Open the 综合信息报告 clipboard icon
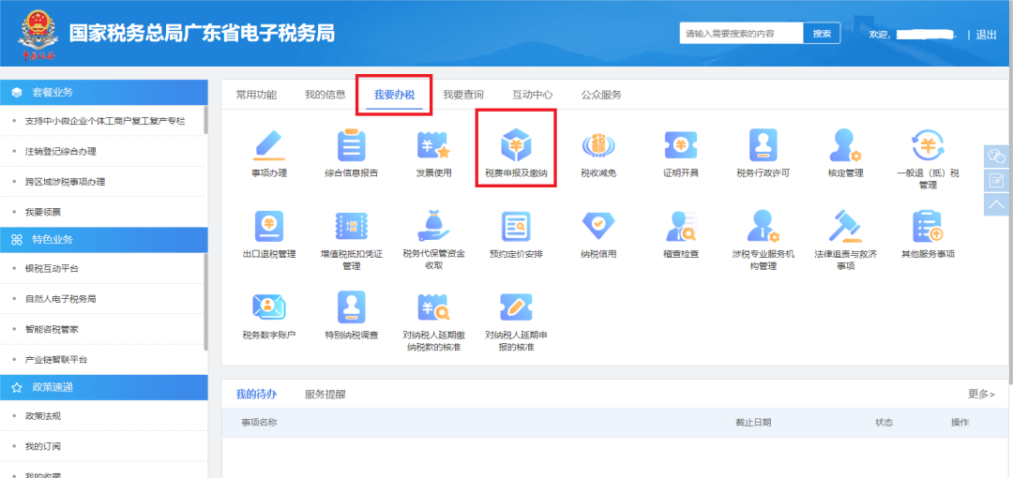1013x478 pixels. 352,145
